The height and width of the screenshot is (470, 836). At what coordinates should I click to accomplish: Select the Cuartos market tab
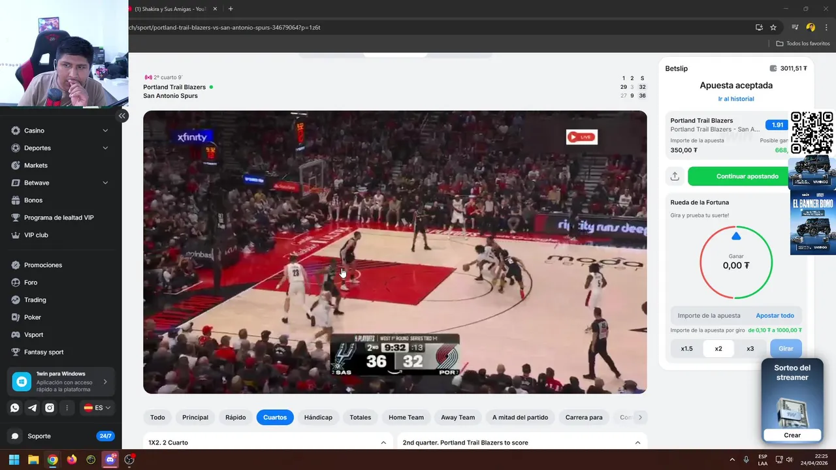click(x=275, y=417)
